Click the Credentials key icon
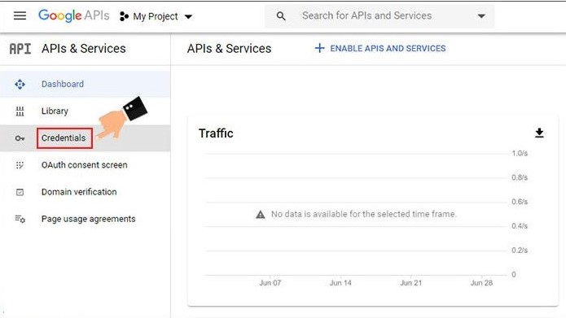Screen dimensions: 566x318 pyautogui.click(x=20, y=138)
